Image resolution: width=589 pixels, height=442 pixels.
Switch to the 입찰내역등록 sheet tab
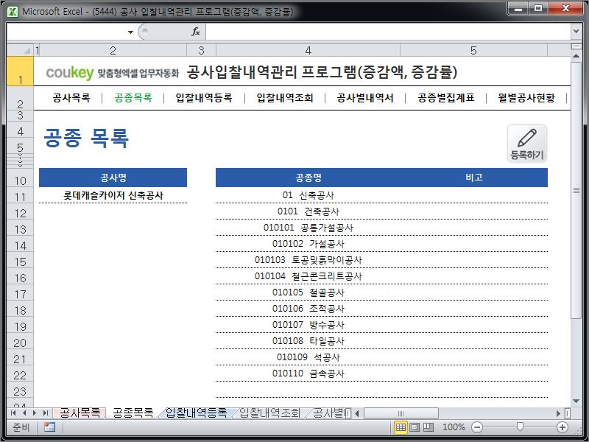196,413
